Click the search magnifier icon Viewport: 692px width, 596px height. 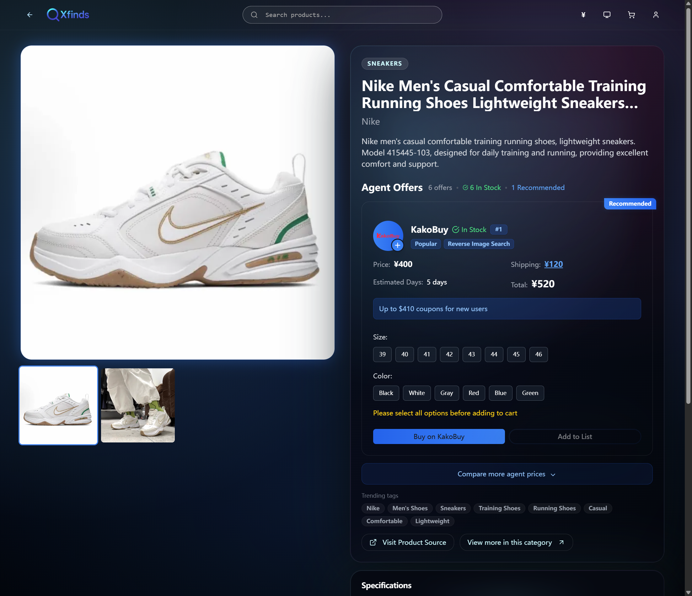point(254,15)
